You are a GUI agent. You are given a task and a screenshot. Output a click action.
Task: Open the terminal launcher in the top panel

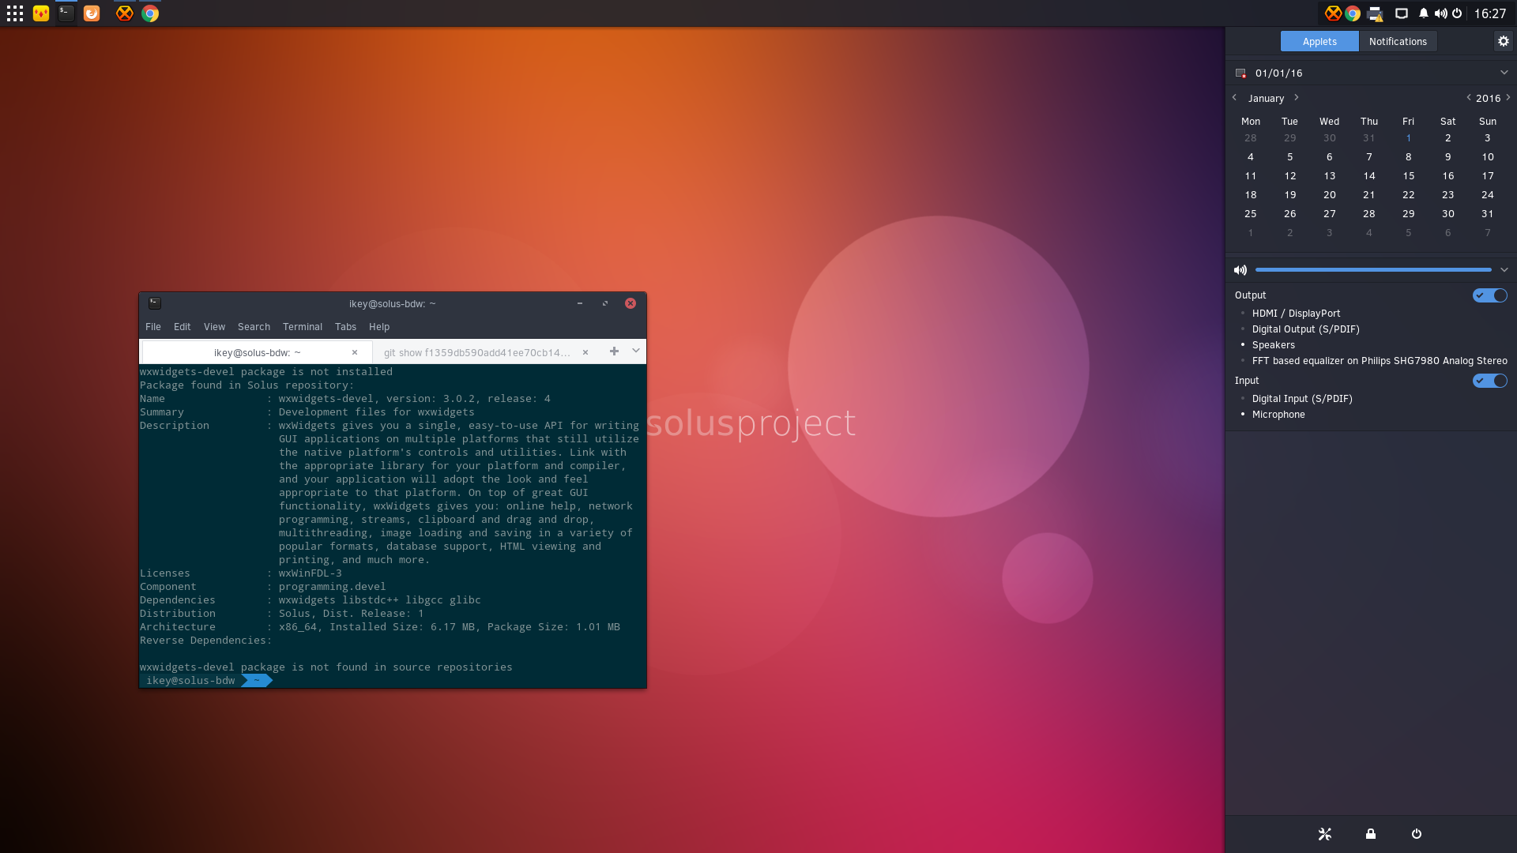66,13
